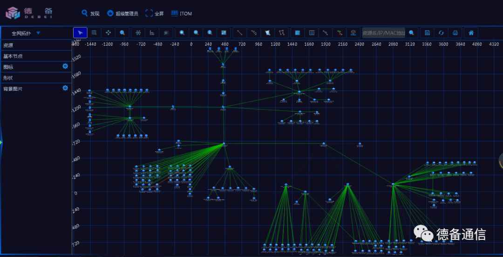The width and height of the screenshot is (503, 257).
Task: Select the filled polygon shape tool
Action: (267, 33)
